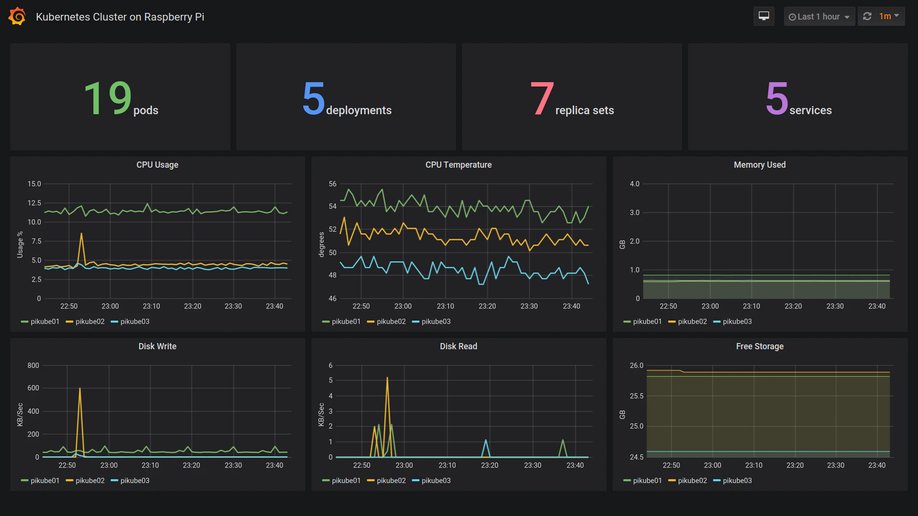Toggle pikube01 series in CPU Usage legend
918x516 pixels.
(x=40, y=322)
